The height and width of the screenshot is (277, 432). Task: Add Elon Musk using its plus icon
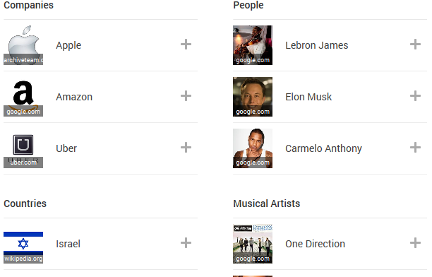pyautogui.click(x=415, y=95)
